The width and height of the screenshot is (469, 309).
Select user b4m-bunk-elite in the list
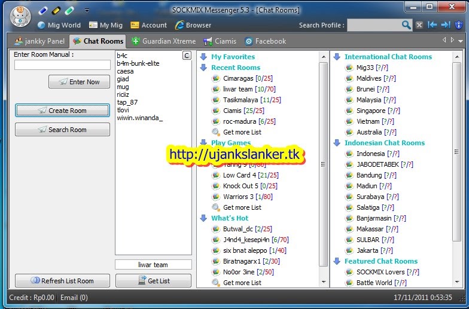pos(138,63)
